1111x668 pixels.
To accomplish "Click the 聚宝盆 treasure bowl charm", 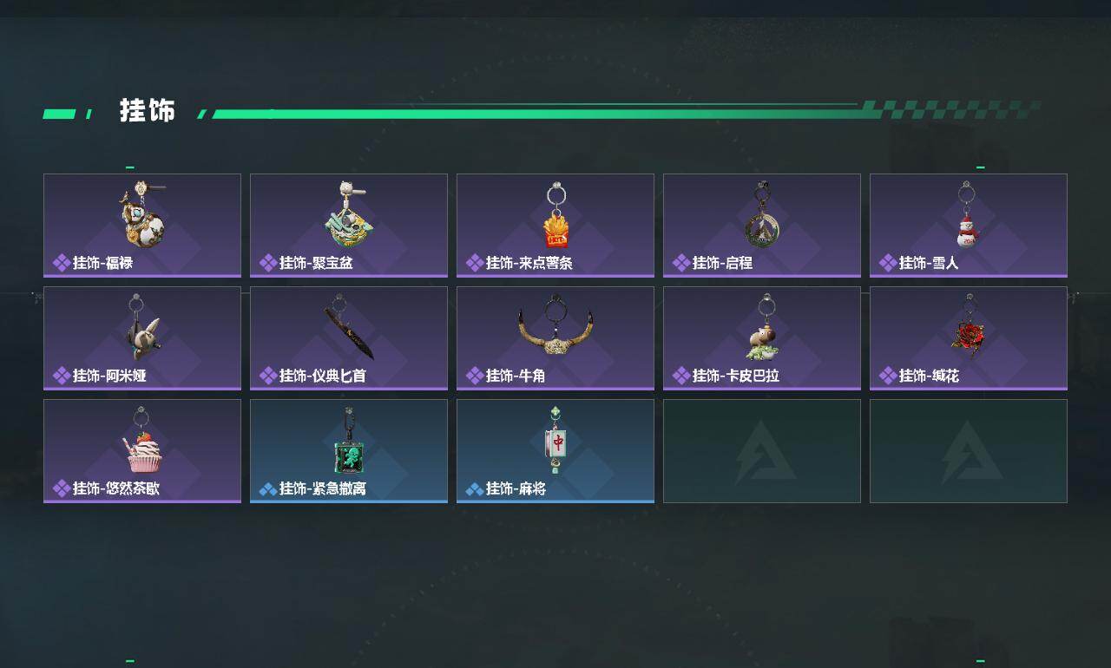I will pos(349,214).
